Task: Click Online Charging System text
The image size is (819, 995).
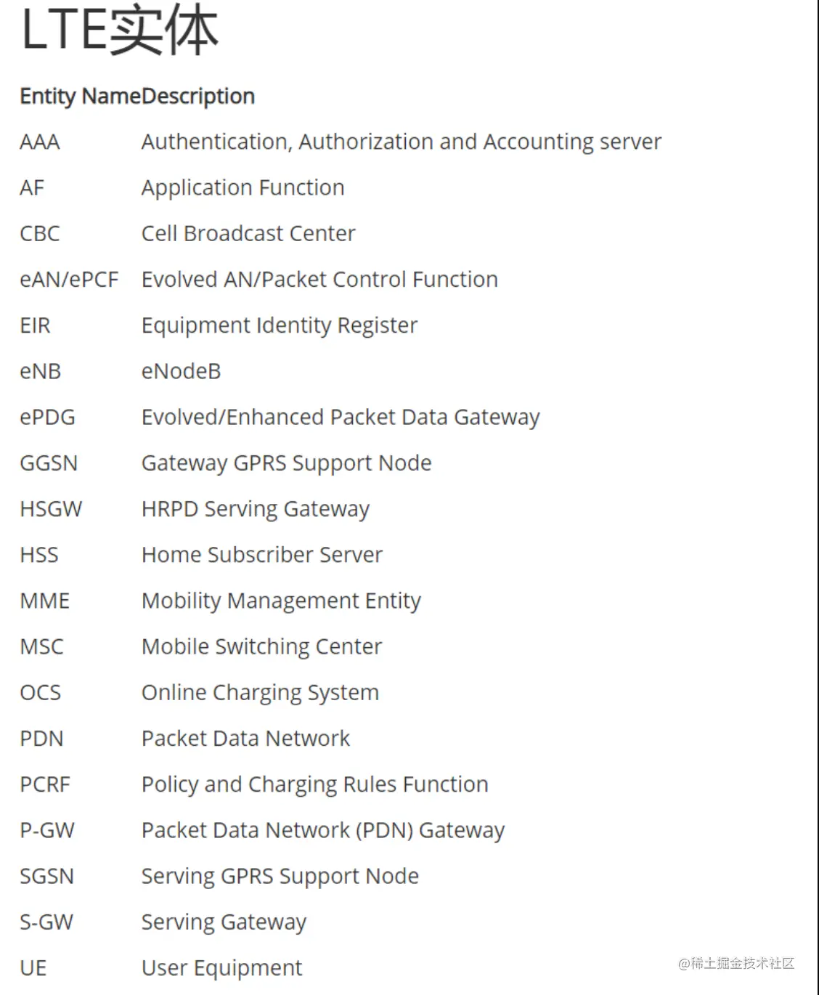Action: [x=260, y=693]
